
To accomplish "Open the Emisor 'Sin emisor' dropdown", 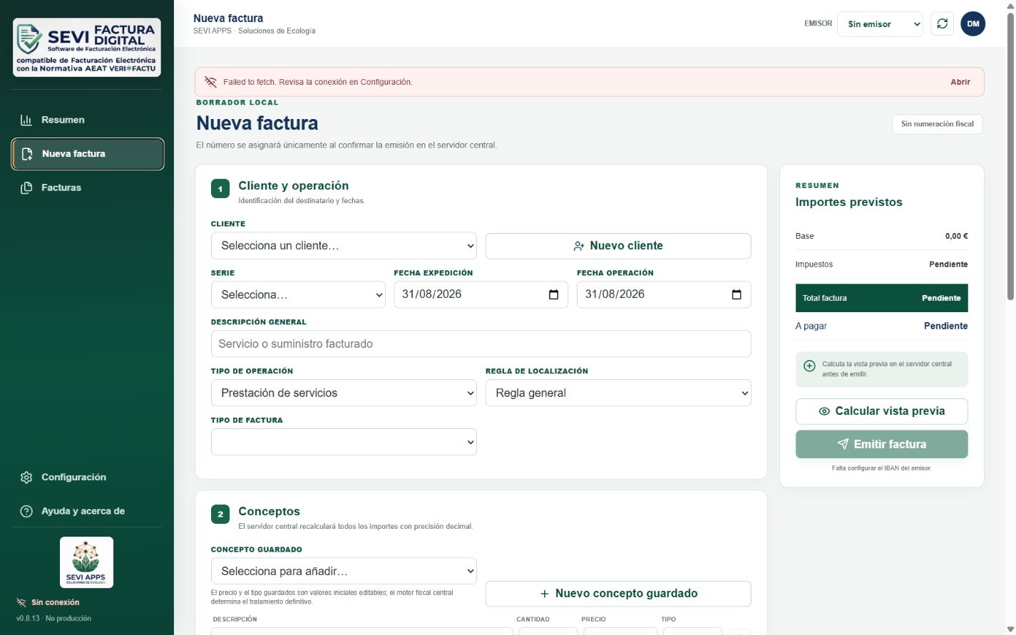I will pyautogui.click(x=881, y=24).
